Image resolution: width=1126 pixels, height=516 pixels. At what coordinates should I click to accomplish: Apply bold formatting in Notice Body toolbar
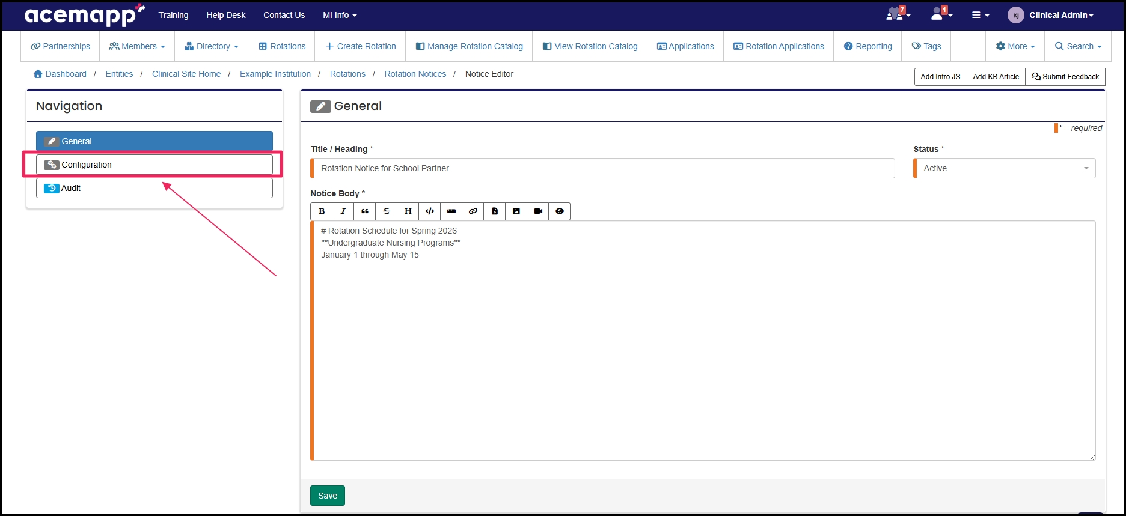[x=322, y=211]
